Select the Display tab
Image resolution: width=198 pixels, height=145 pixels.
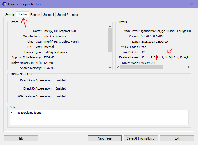click(x=23, y=14)
